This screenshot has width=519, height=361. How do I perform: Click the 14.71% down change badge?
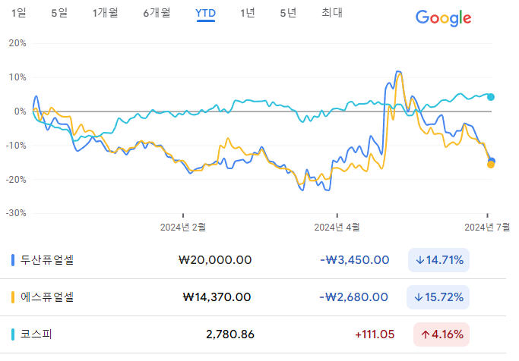point(438,260)
